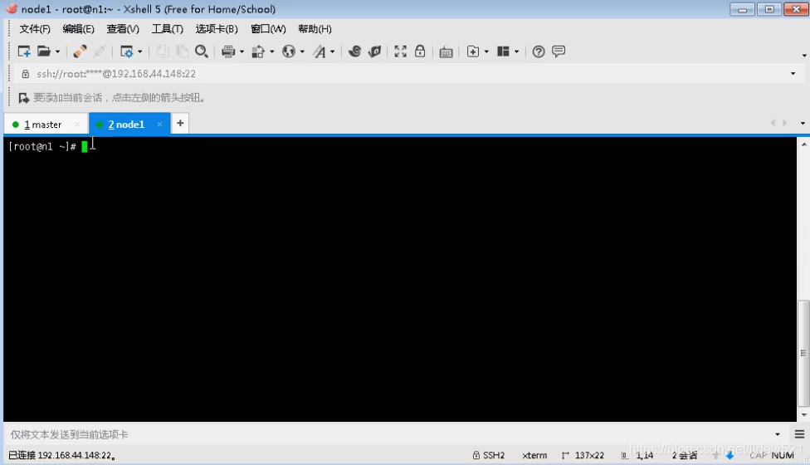Click the Print icon in toolbar
The image size is (810, 465).
(227, 51)
